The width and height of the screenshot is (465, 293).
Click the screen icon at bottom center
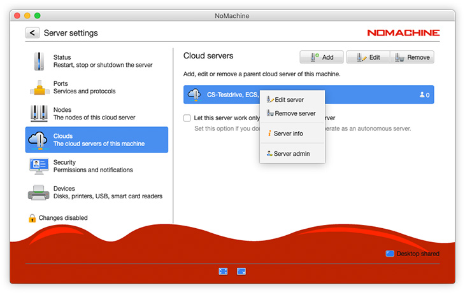pyautogui.click(x=241, y=271)
